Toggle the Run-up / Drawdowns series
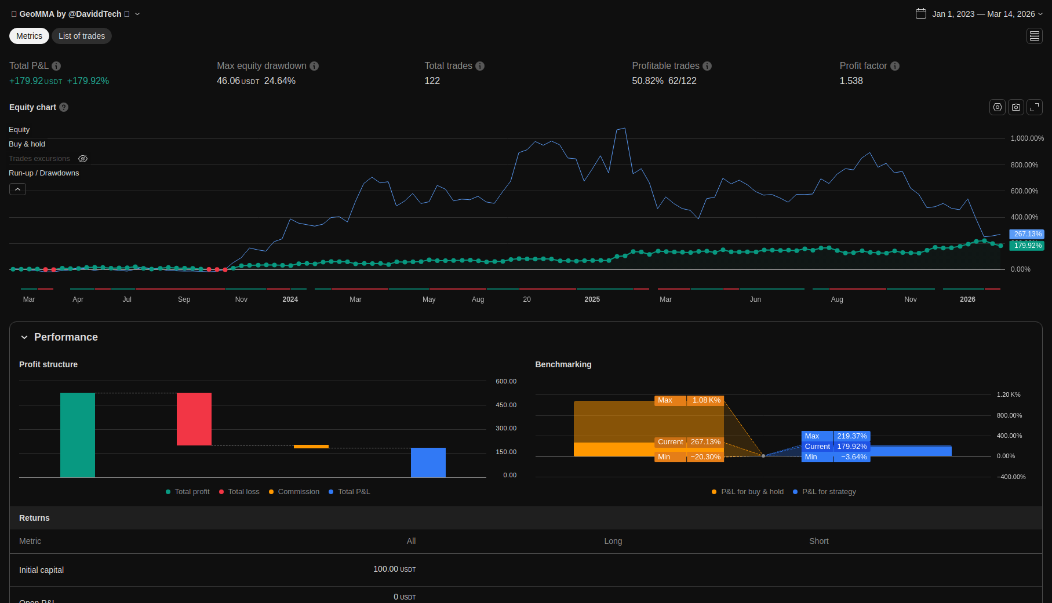The width and height of the screenshot is (1052, 603). (x=43, y=173)
